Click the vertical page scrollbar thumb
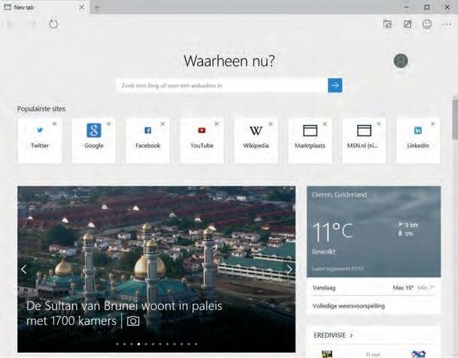The height and width of the screenshot is (358, 458). point(455,118)
